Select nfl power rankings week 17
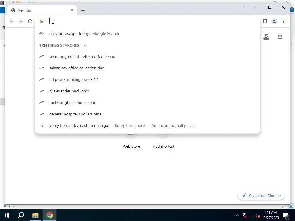Screen dimensions: 295x221 (x=147, y=79)
